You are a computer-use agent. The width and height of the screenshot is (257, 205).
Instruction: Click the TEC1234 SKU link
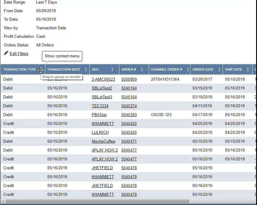click(x=100, y=106)
